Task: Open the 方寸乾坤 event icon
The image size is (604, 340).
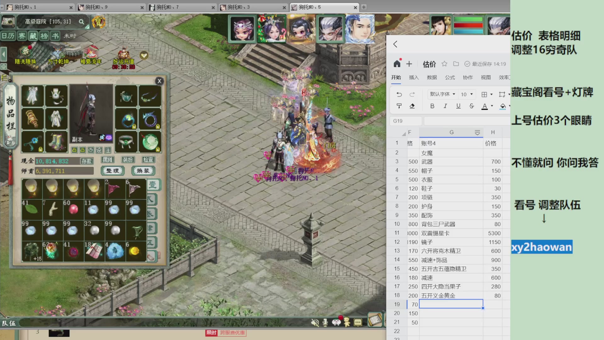Action: pos(58,55)
